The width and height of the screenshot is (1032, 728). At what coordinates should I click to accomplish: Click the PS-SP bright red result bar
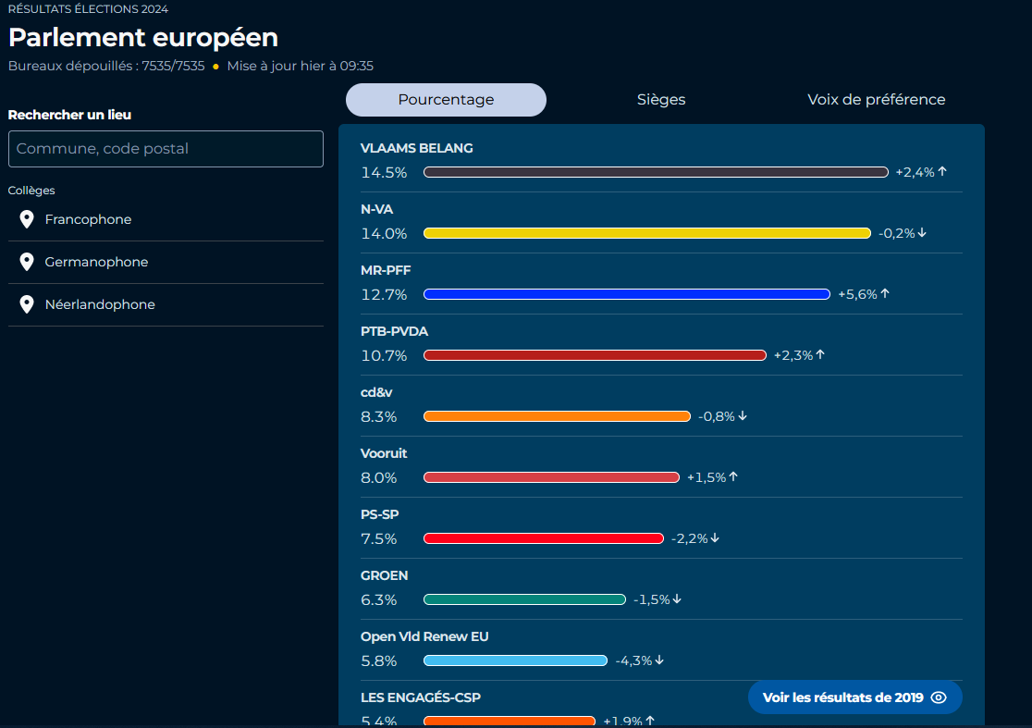544,538
